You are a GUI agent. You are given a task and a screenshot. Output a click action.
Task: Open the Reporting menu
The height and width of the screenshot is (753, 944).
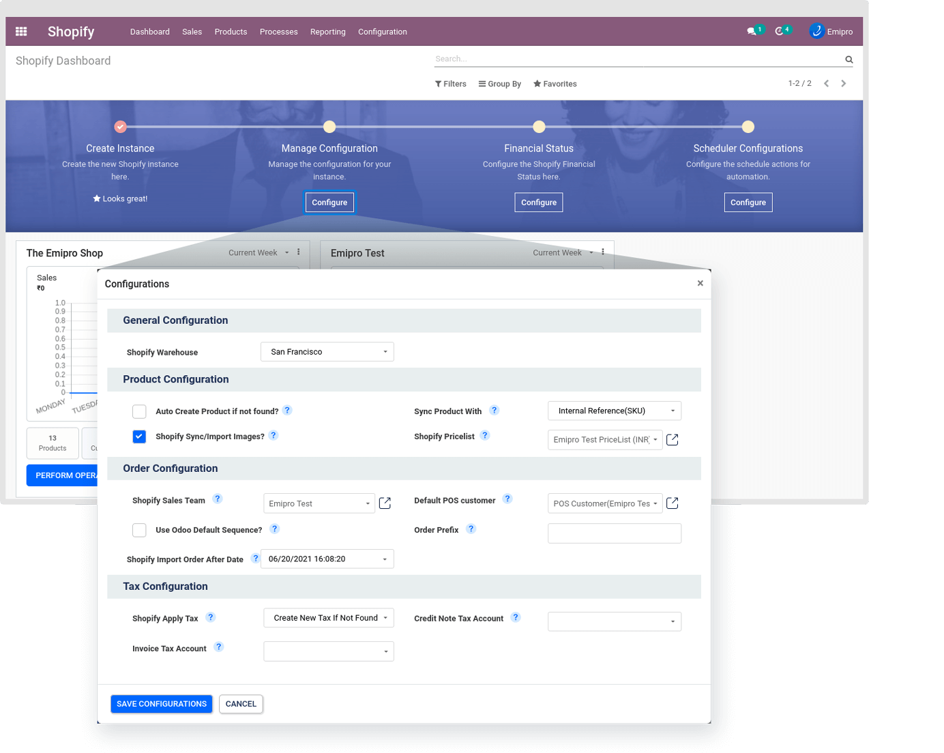click(x=327, y=32)
